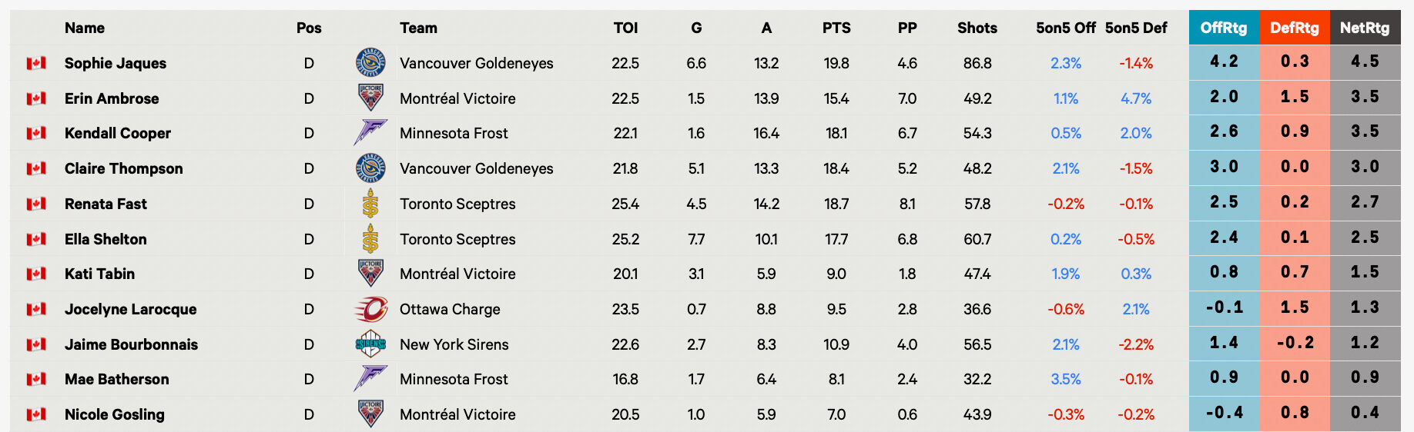Click the Name column header
This screenshot has width=1414, height=432.
(x=85, y=28)
